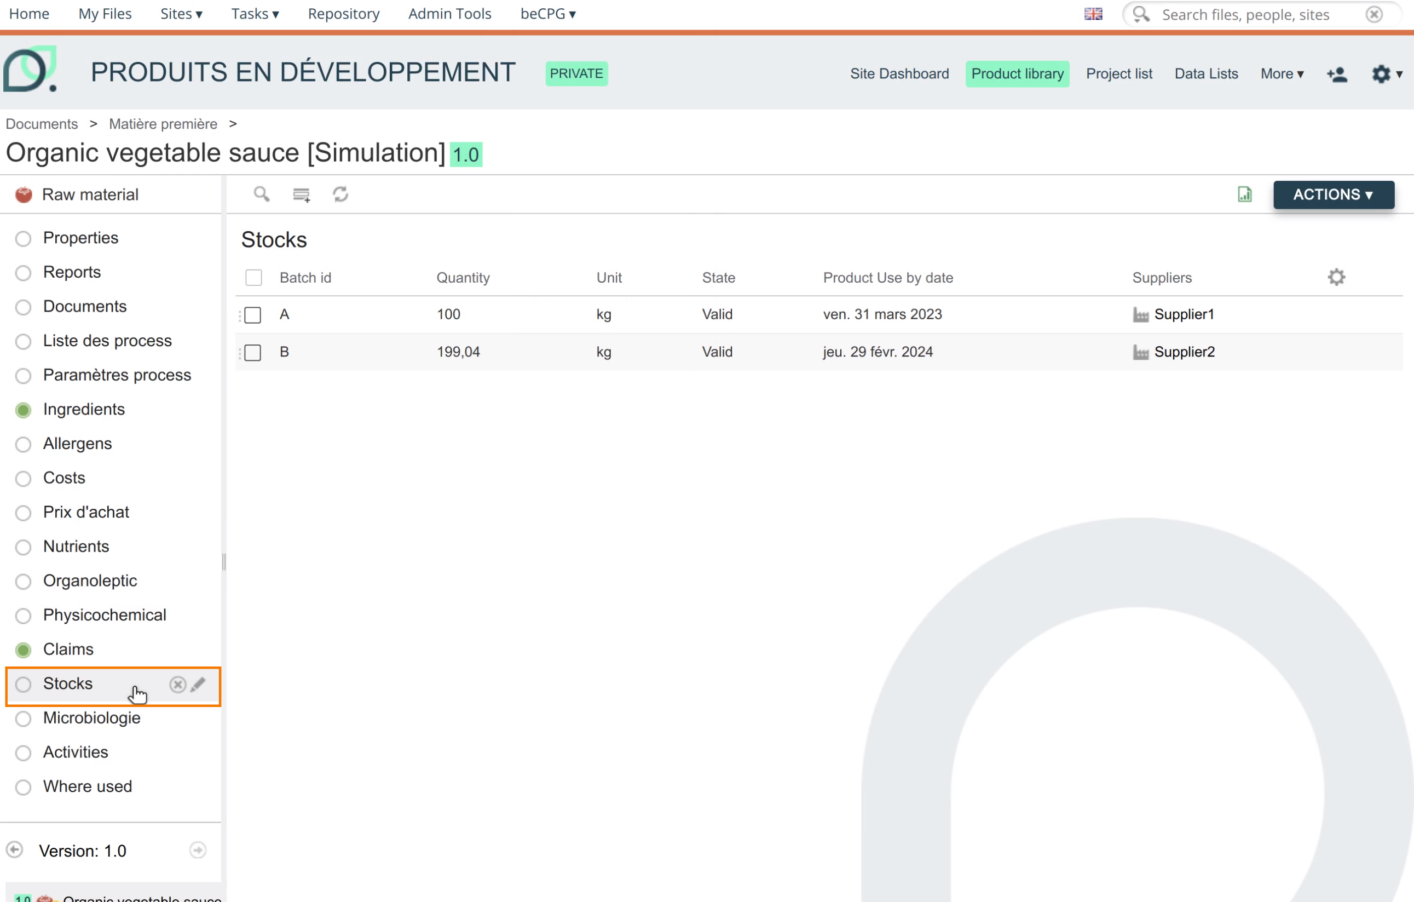The image size is (1414, 902).
Task: Click the pencil edit icon on the Stocks item
Action: click(199, 684)
